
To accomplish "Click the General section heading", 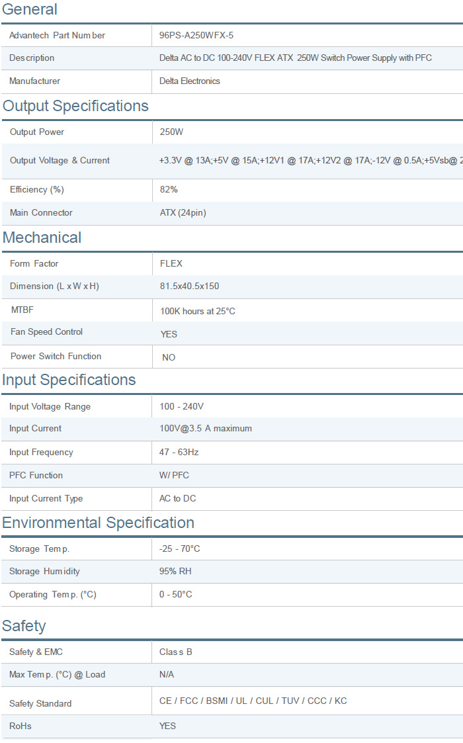I will (x=30, y=9).
